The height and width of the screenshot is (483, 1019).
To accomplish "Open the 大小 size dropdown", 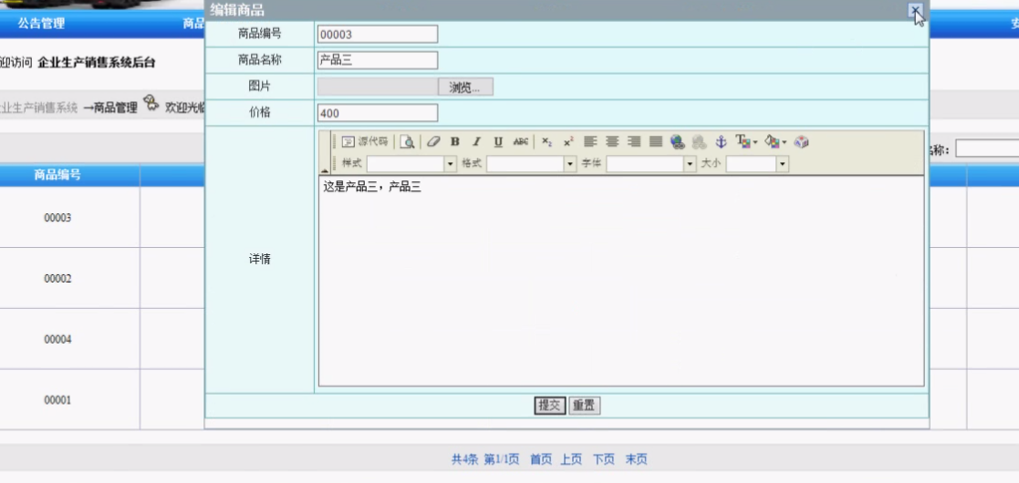I will 757,164.
